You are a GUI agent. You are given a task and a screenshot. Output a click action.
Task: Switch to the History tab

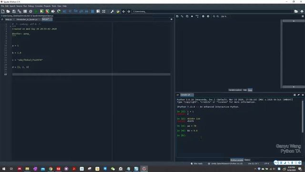(247, 160)
